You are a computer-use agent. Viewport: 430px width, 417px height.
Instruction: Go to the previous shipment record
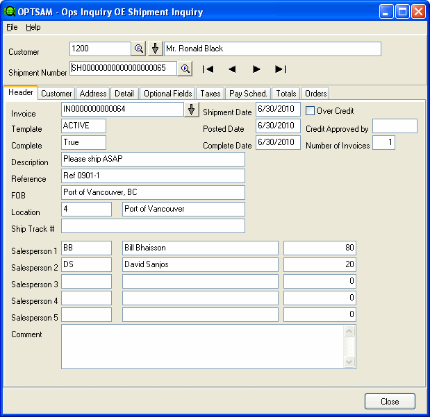point(232,69)
